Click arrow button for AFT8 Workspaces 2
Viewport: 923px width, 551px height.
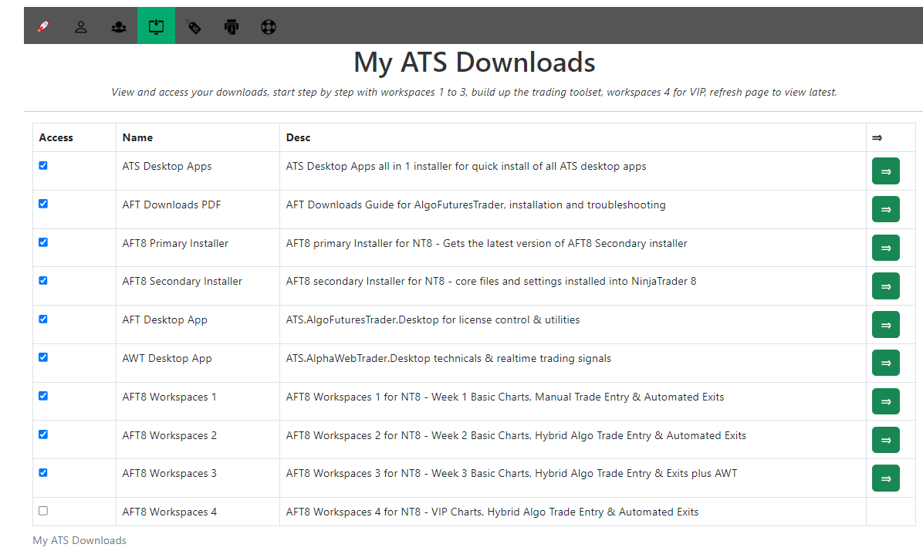885,440
